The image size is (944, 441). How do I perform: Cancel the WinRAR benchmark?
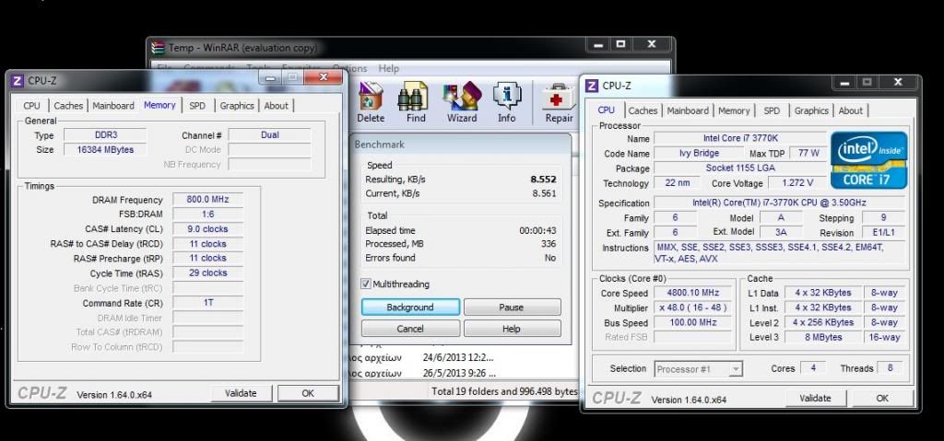tap(410, 329)
